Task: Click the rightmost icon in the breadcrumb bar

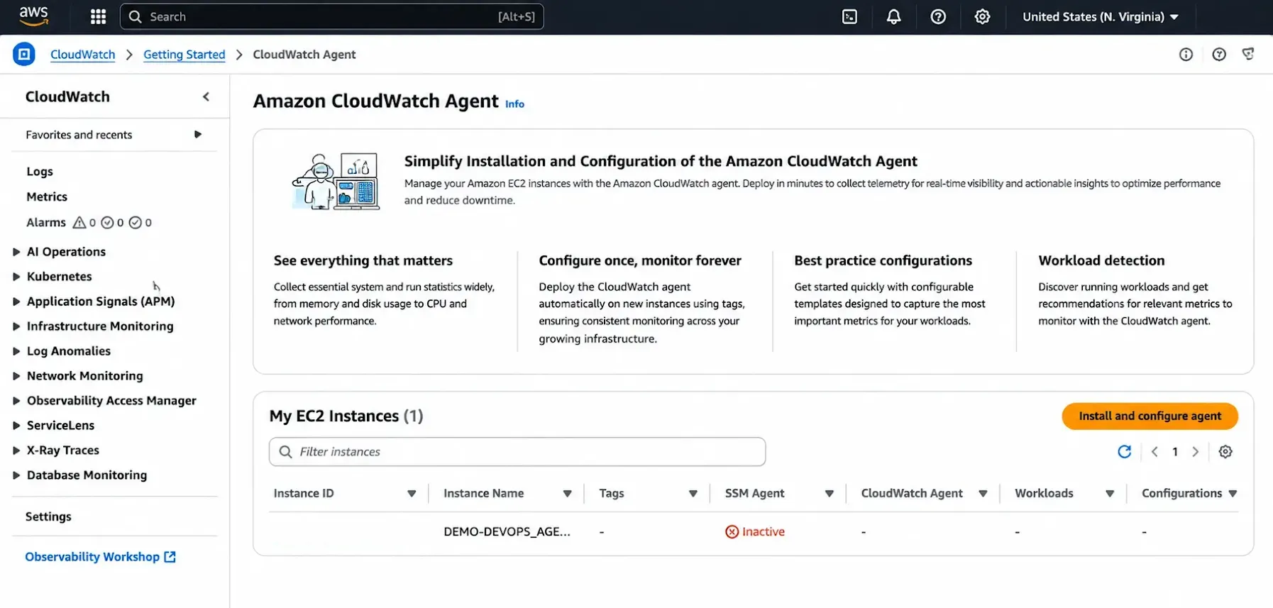Action: (x=1248, y=54)
